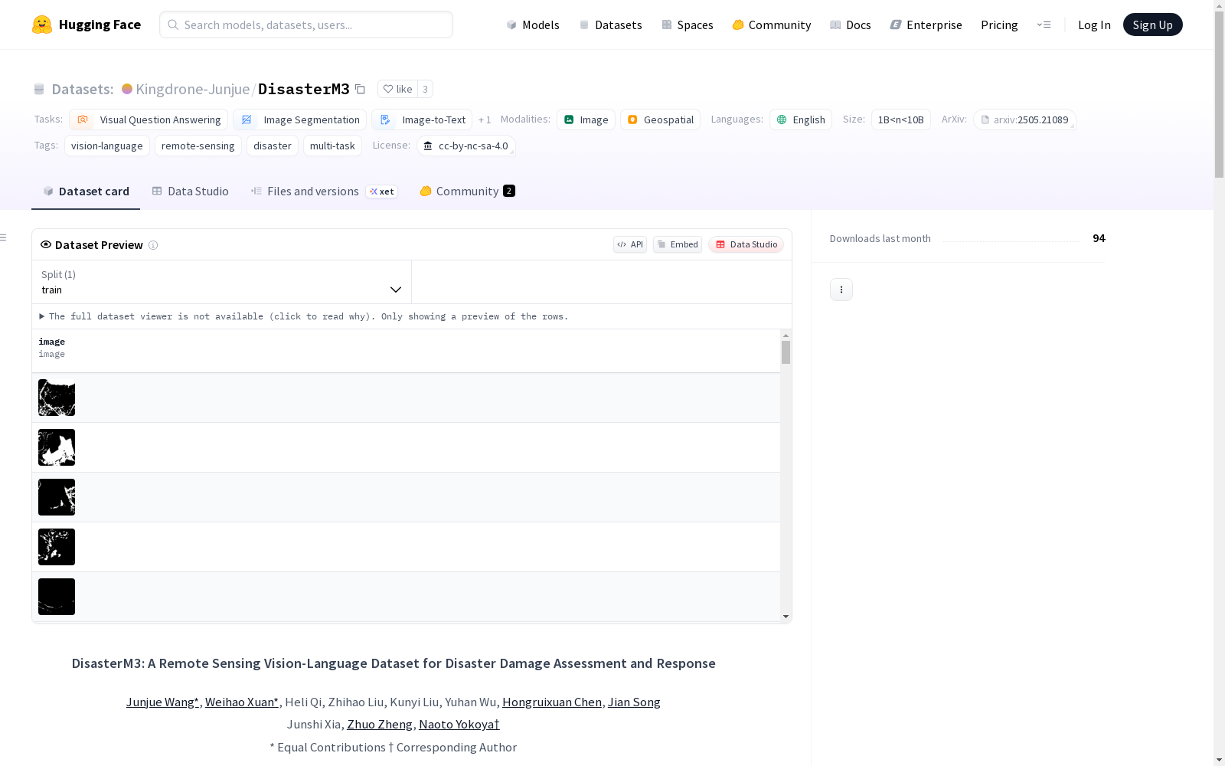Select the Visual Question Answering task tag

coord(149,119)
